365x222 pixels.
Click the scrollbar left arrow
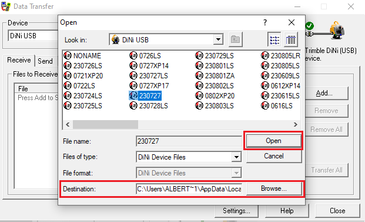[x=68, y=124]
